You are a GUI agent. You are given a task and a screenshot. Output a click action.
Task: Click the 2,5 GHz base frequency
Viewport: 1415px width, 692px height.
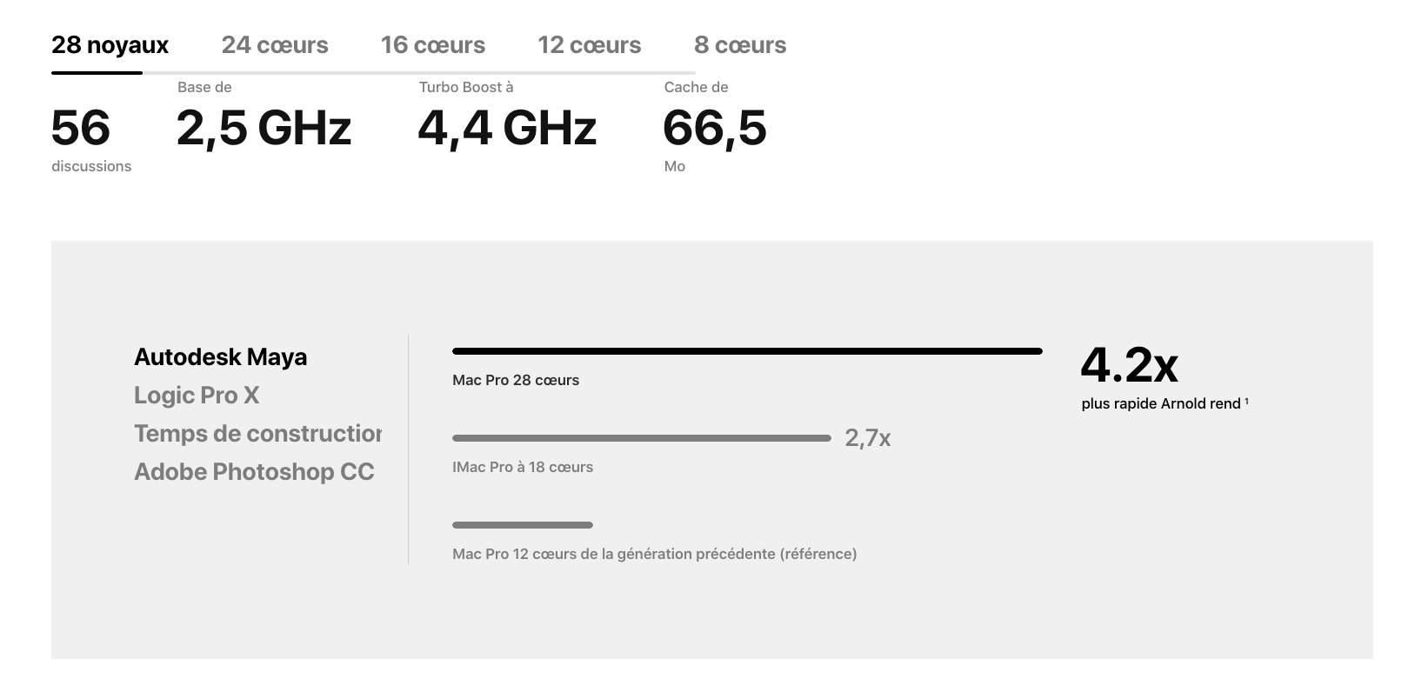click(264, 128)
